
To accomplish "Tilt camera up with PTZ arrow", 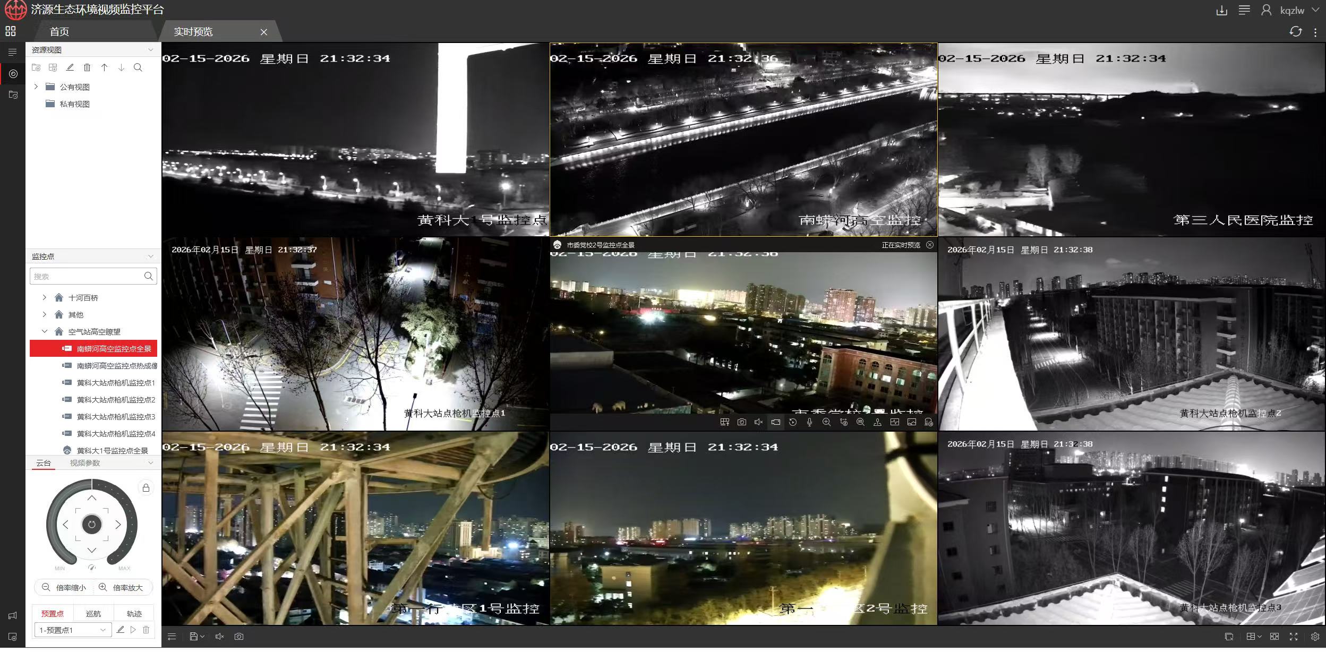I will 91,498.
